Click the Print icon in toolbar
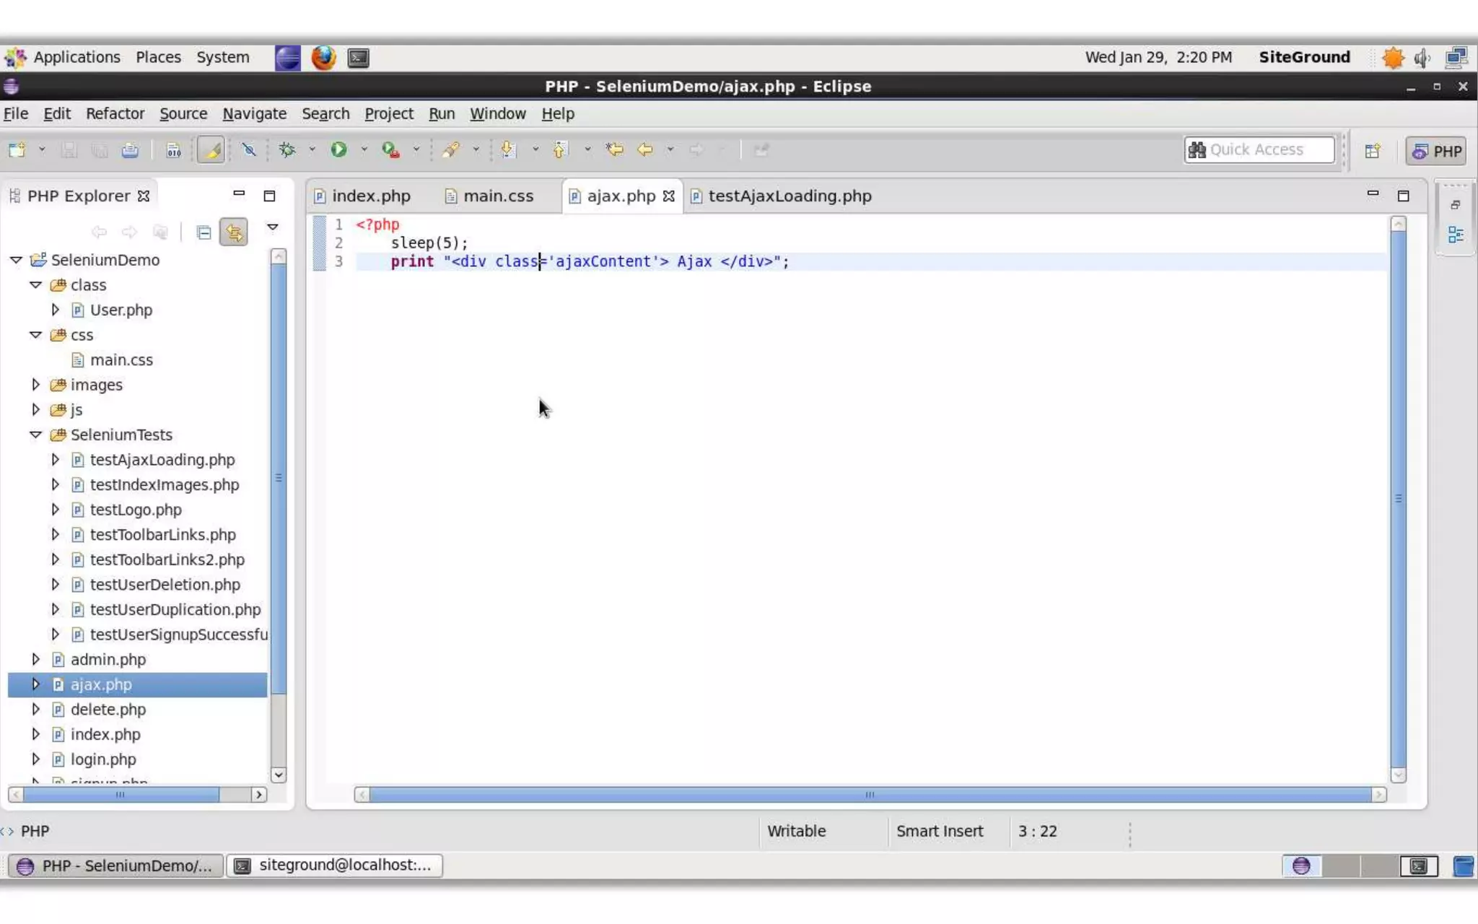 [130, 150]
